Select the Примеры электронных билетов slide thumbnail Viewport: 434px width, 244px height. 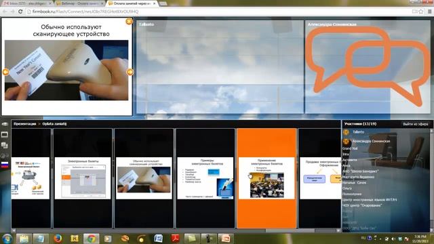205,178
